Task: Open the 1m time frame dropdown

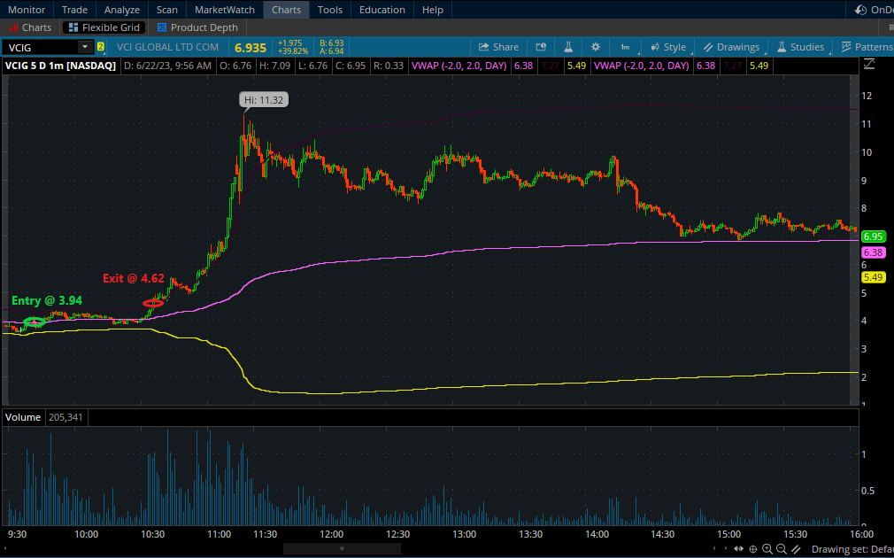Action: [x=625, y=47]
